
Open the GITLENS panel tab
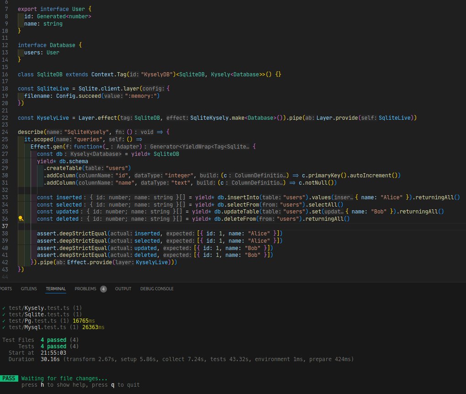coord(29,289)
